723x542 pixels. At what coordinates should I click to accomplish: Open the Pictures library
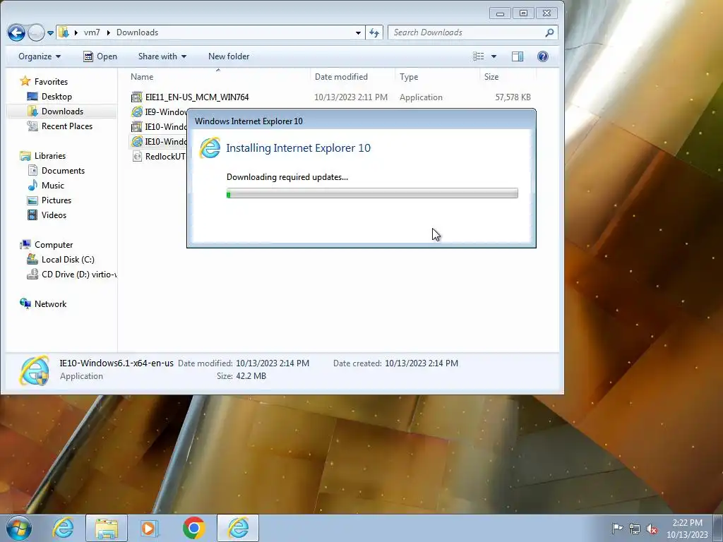(49, 200)
